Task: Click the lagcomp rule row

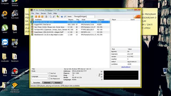Action: 126,51
